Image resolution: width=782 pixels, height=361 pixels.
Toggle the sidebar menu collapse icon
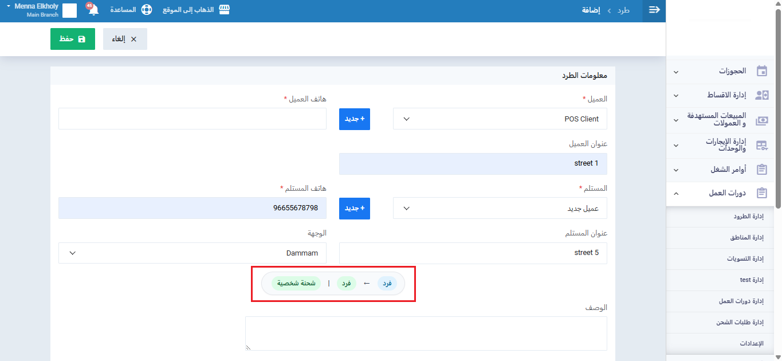(x=654, y=10)
